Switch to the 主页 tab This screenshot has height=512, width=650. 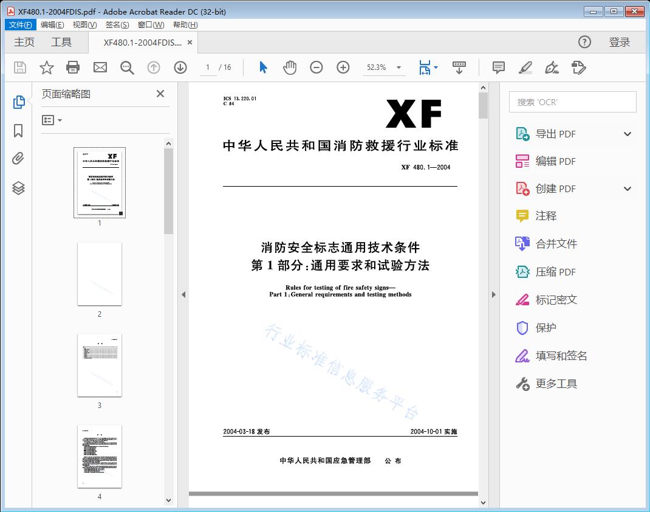click(x=24, y=42)
